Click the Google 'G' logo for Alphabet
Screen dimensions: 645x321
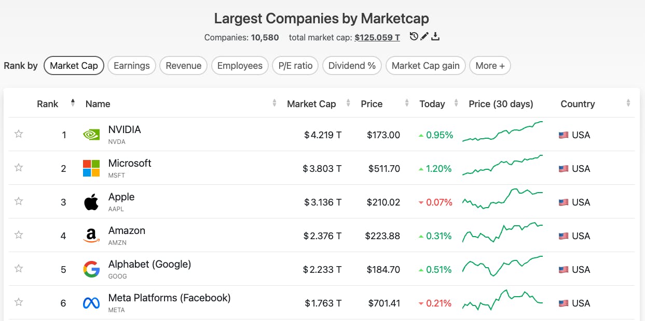point(91,269)
